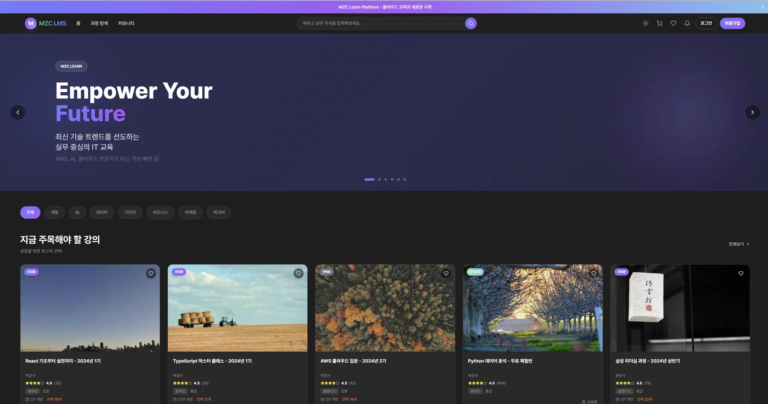Open the shopping cart icon

(x=659, y=23)
